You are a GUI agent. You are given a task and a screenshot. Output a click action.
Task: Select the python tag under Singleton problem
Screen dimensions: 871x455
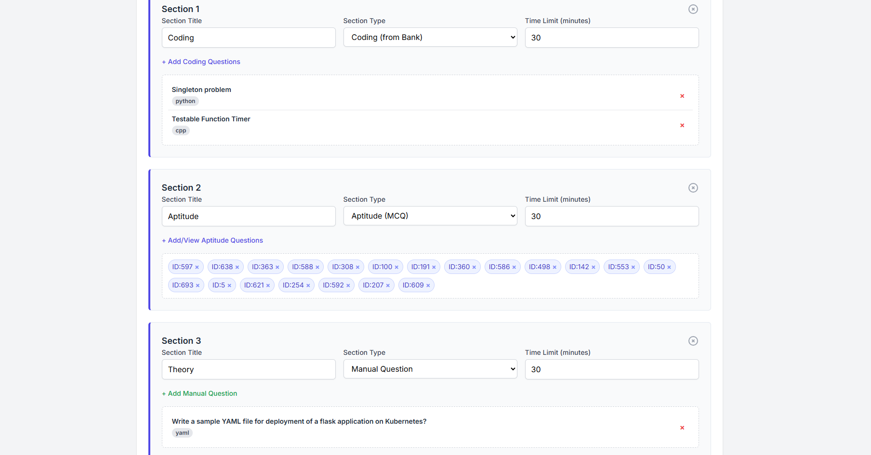185,101
